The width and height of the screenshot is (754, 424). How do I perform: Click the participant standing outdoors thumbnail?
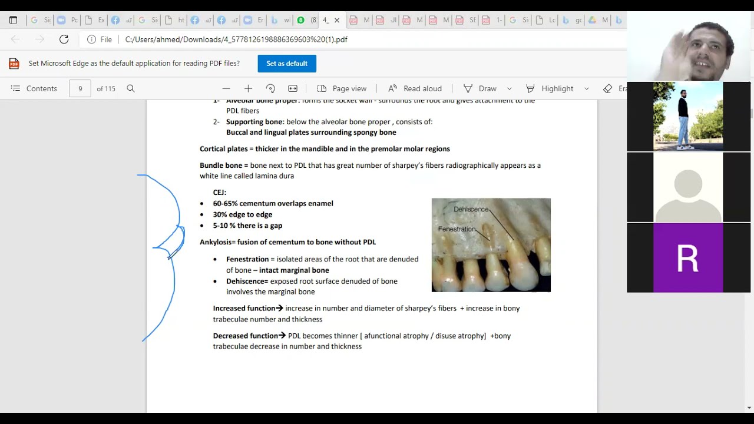coord(688,117)
